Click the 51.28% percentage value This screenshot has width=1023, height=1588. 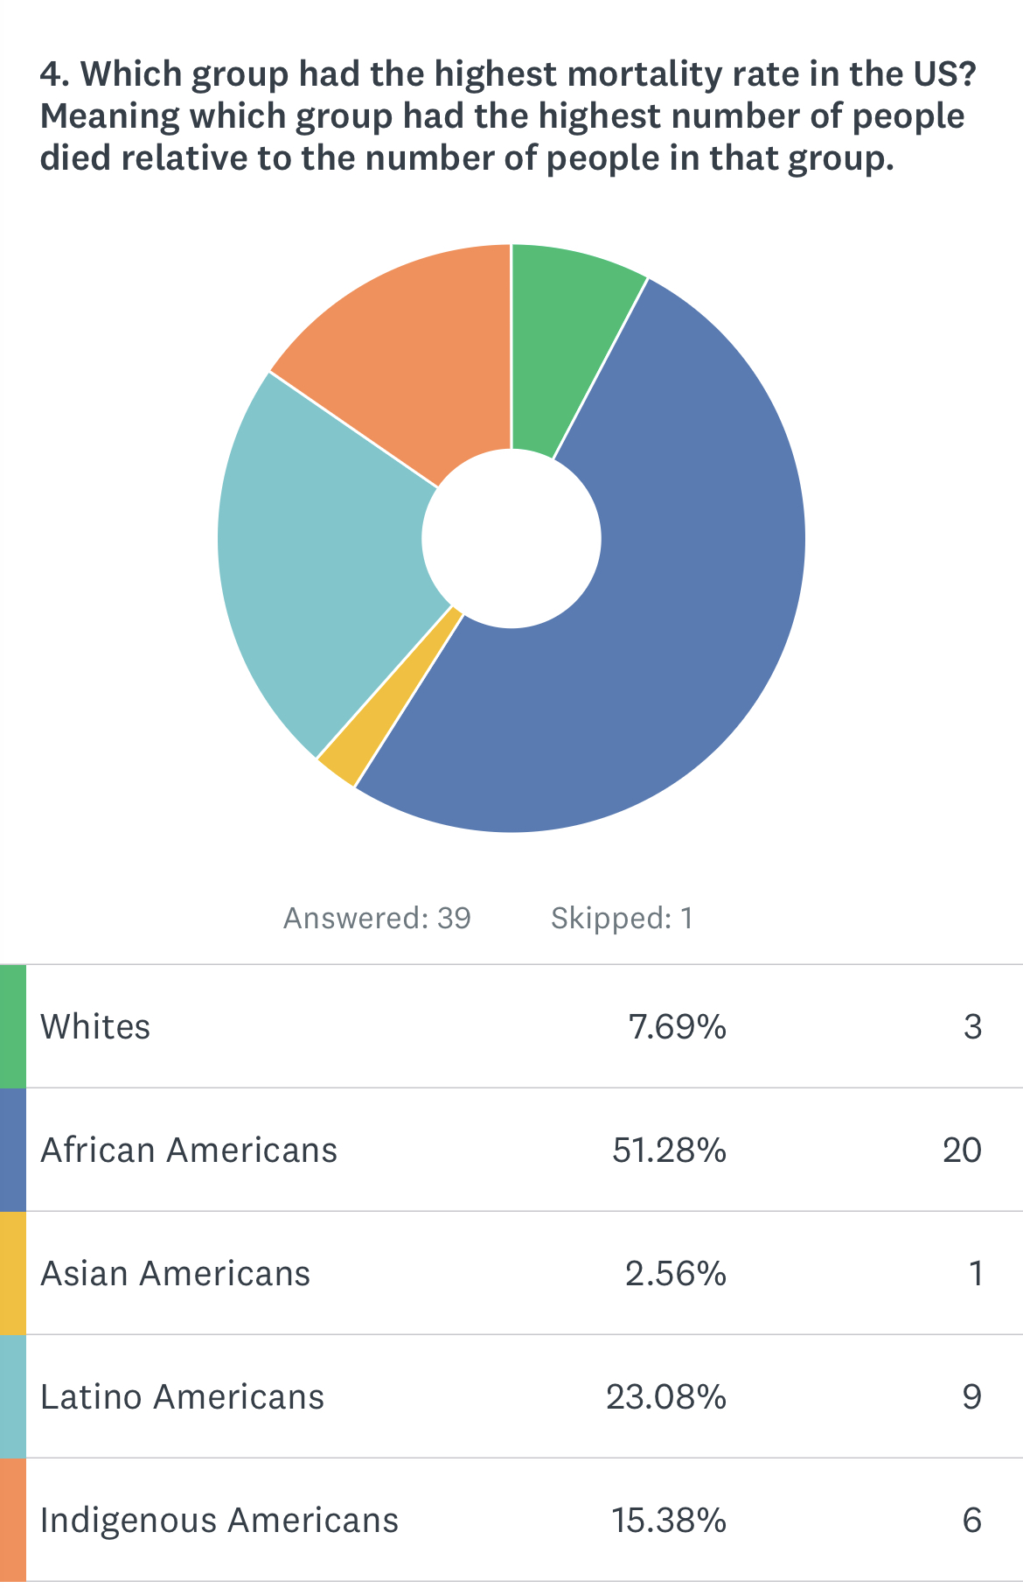click(669, 1150)
